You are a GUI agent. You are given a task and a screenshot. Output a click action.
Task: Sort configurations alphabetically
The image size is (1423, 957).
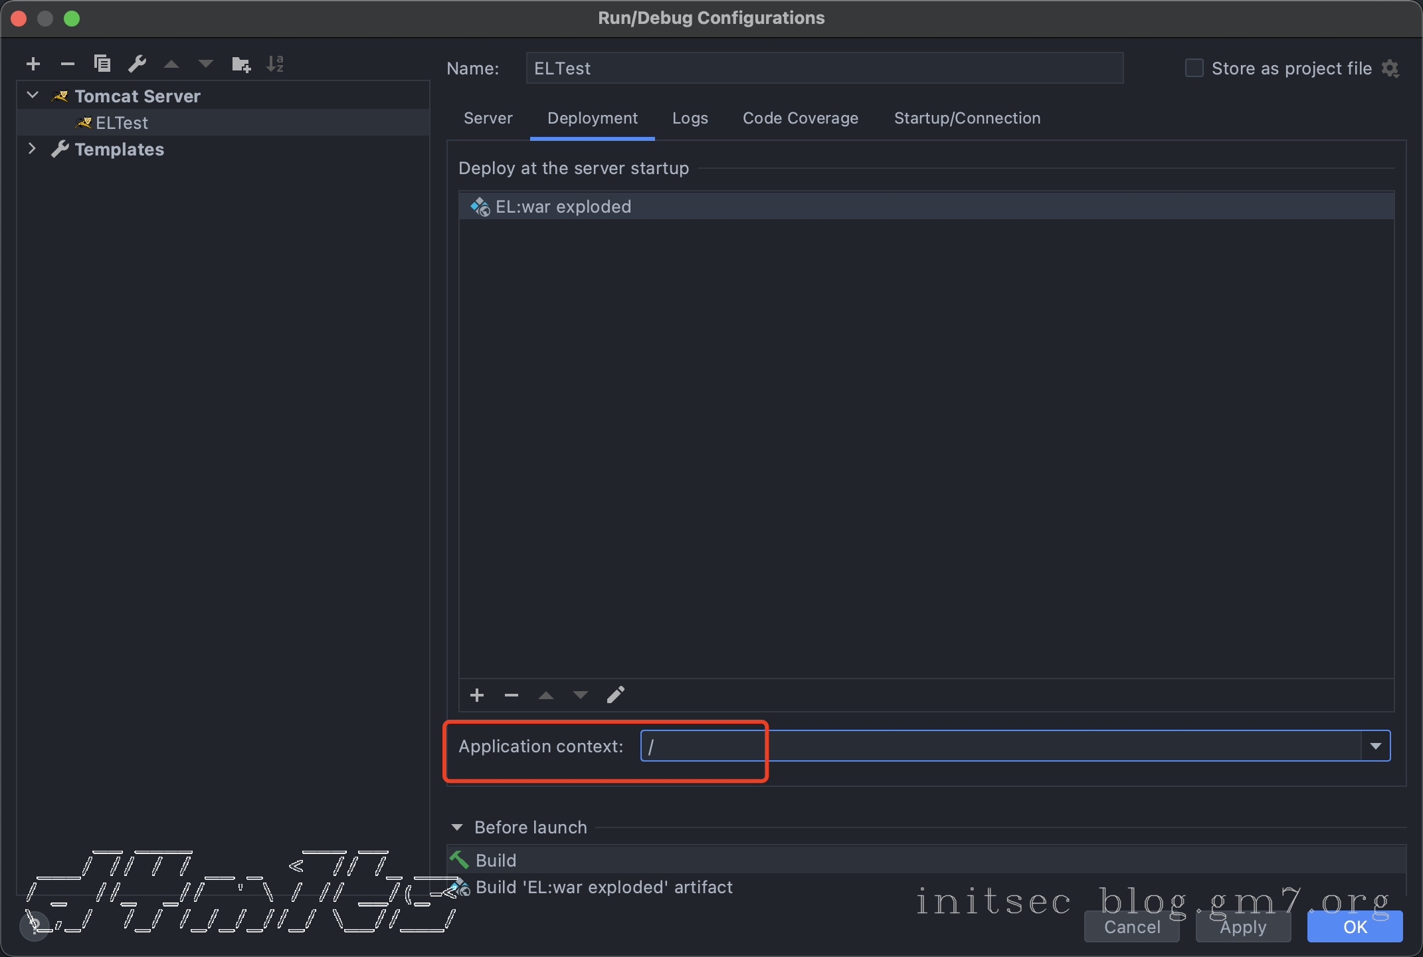pyautogui.click(x=275, y=64)
